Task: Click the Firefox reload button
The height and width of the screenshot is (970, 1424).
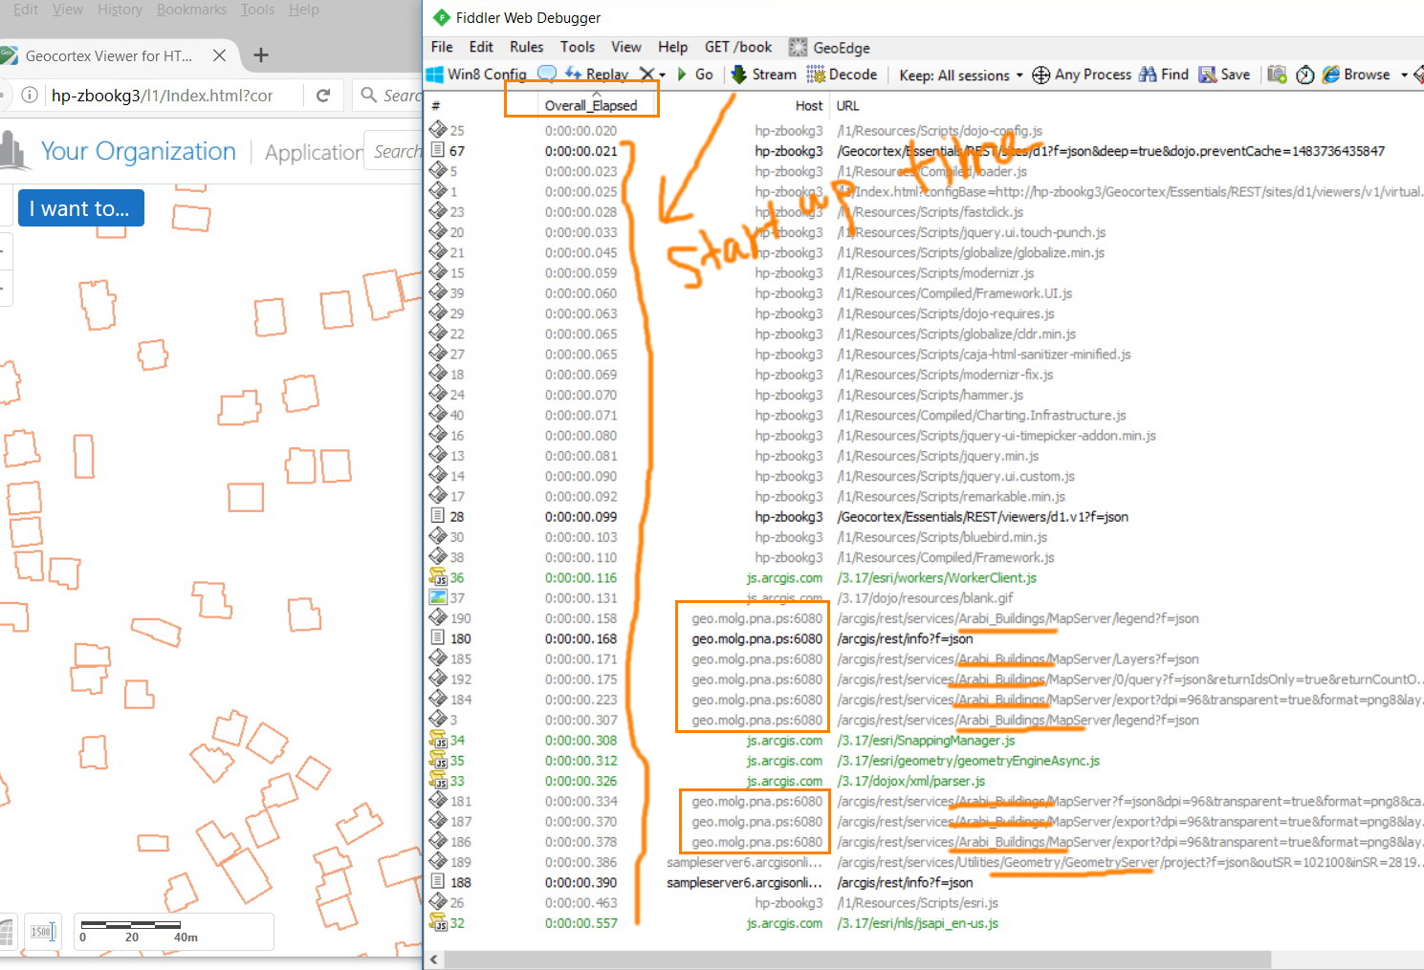Action: point(323,96)
